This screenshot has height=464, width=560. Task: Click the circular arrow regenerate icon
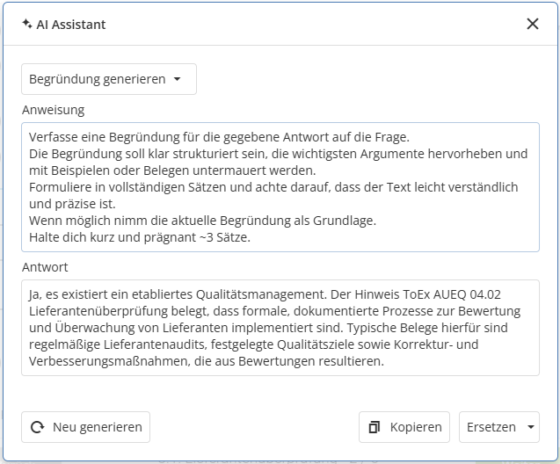[37, 427]
